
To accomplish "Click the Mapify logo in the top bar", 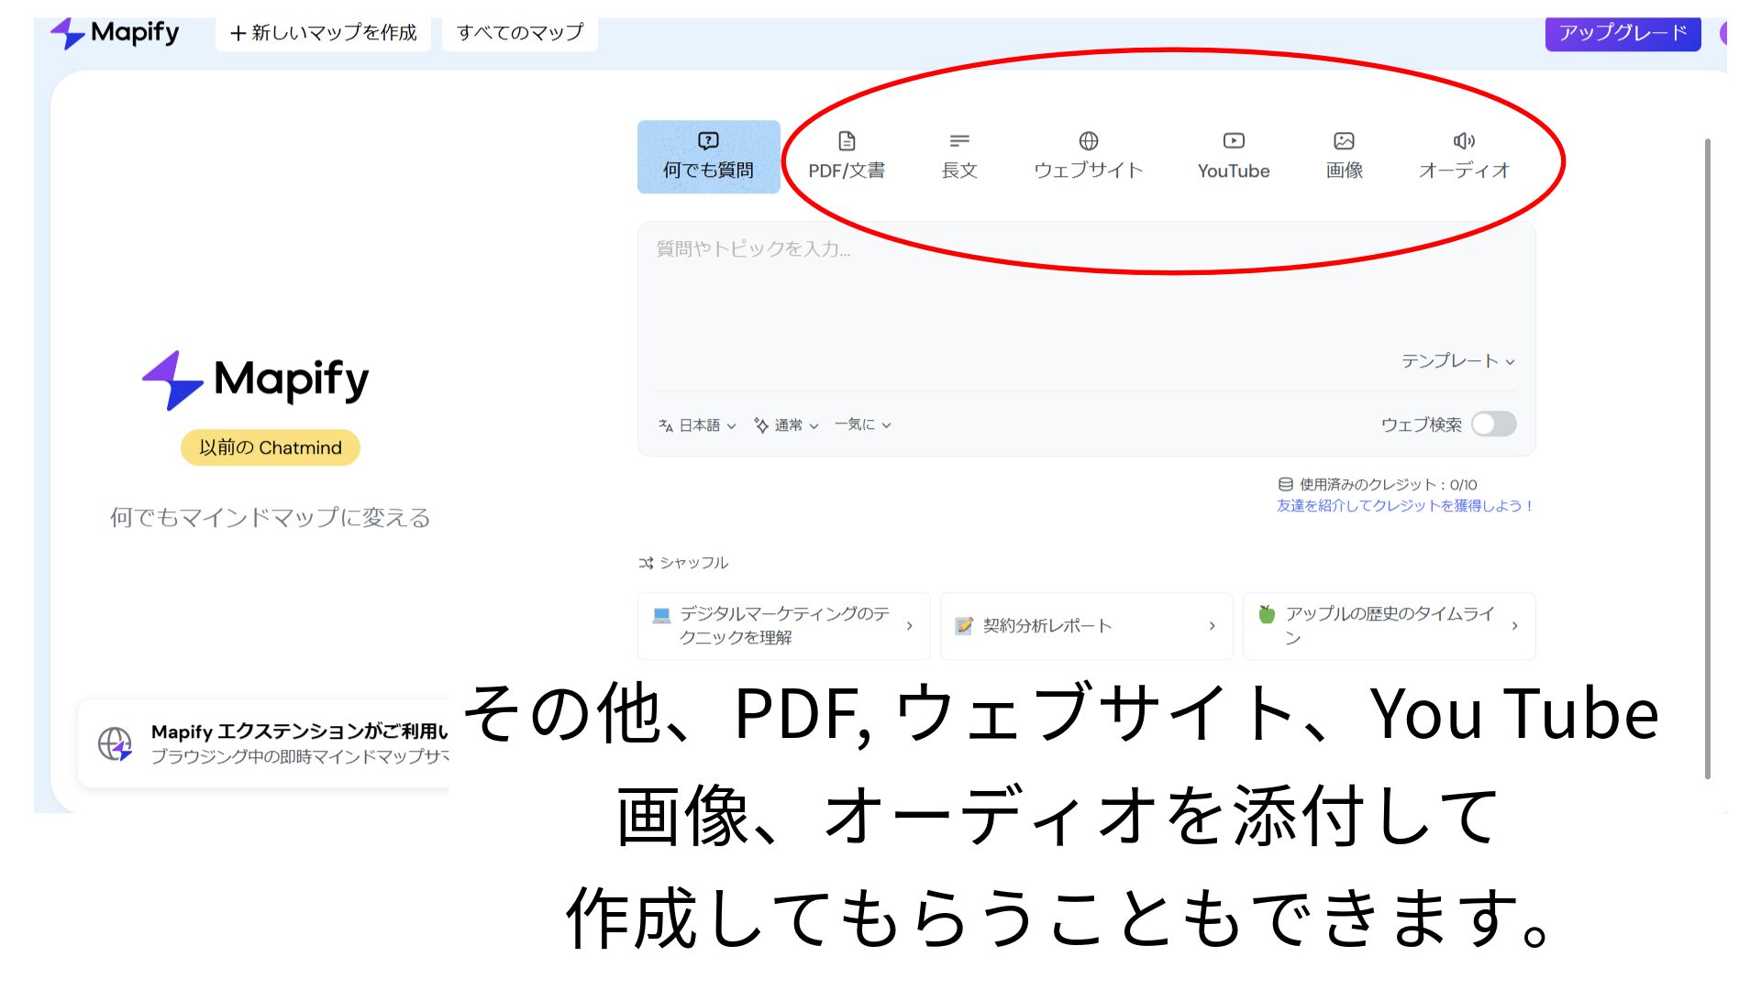I will click(x=116, y=32).
